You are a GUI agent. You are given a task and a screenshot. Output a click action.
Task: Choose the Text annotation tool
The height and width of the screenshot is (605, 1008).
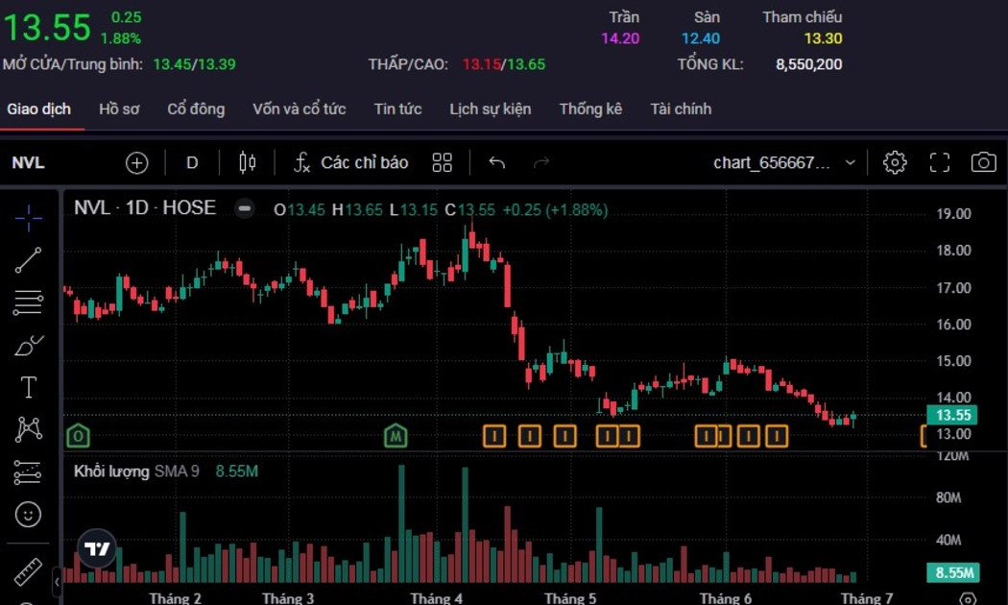(29, 387)
